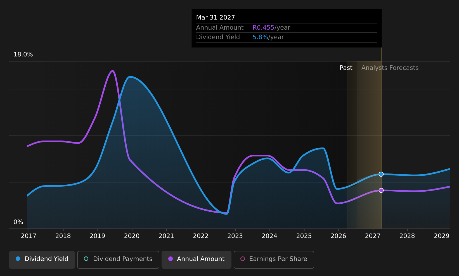Click the 2028 x-axis label
This screenshot has width=459, height=276.
click(407, 236)
